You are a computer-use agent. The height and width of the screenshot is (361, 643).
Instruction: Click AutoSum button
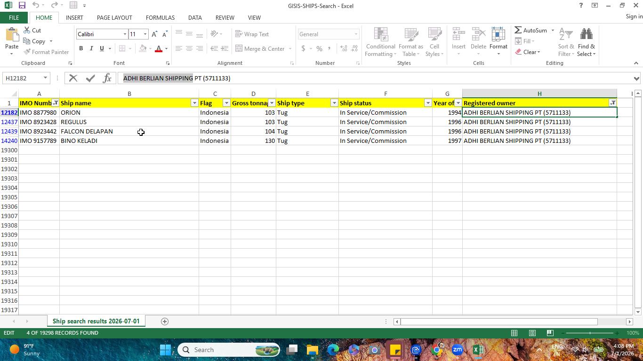pyautogui.click(x=530, y=30)
